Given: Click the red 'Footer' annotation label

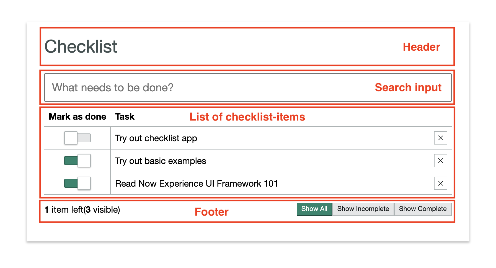Looking at the screenshot, I should 211,212.
